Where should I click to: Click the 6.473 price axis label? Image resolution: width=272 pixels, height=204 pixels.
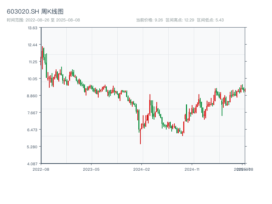33,130
